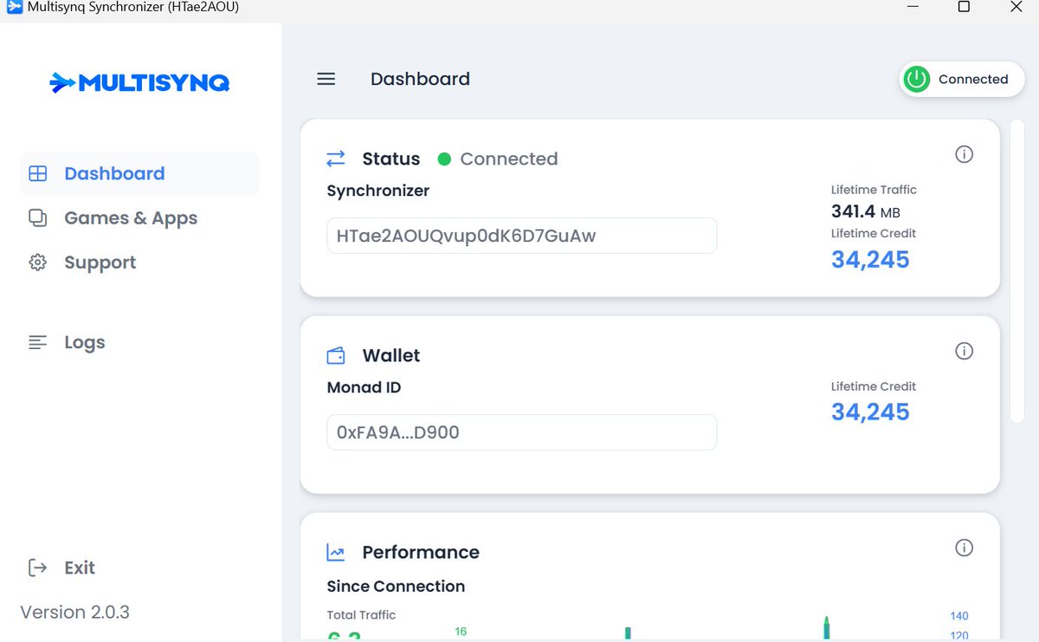Select Dashboard in the sidebar
This screenshot has height=642, width=1039.
coord(139,173)
